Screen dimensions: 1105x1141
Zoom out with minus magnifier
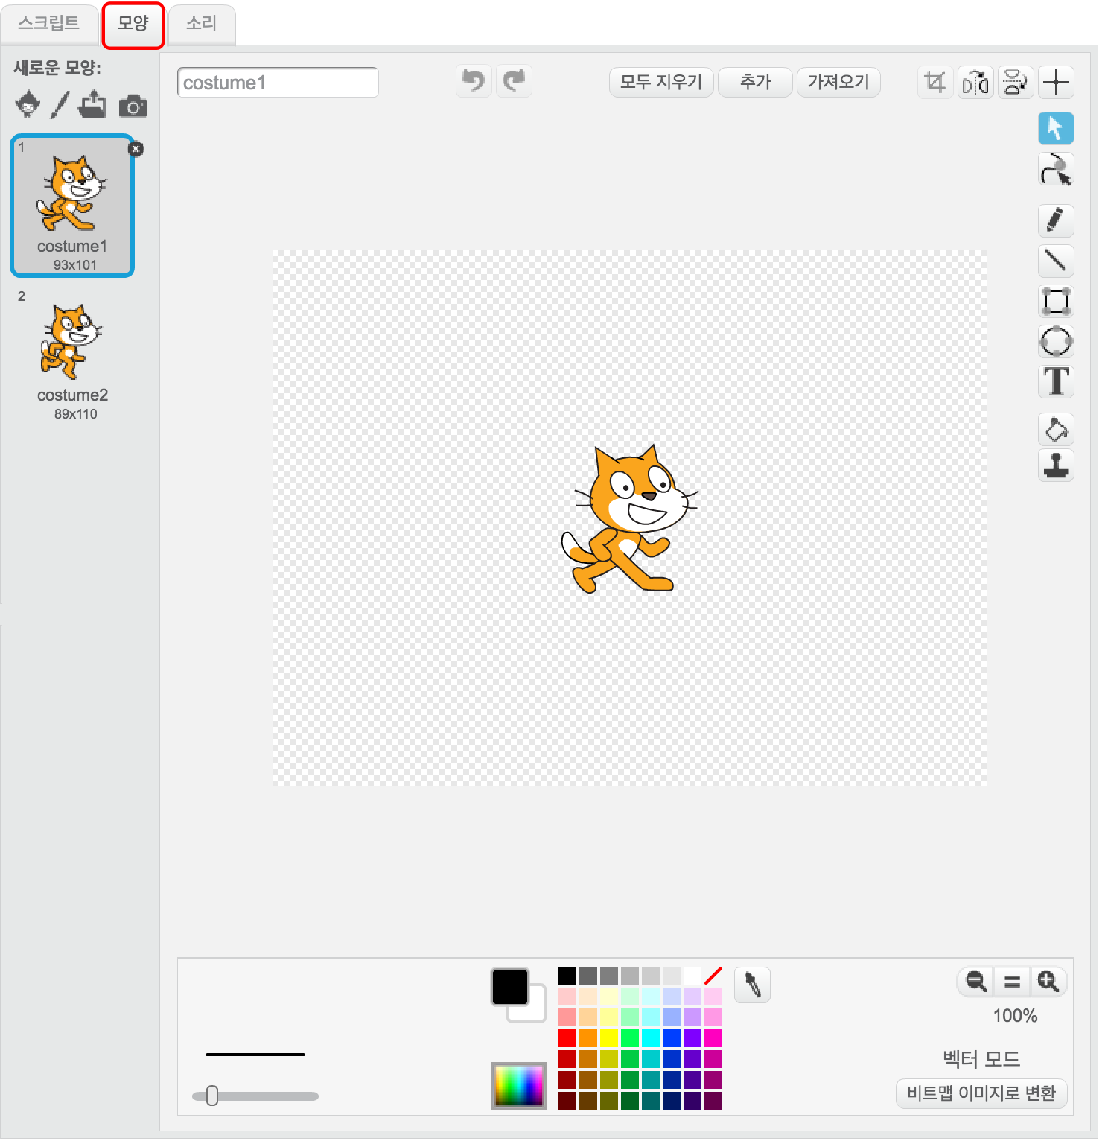click(976, 981)
